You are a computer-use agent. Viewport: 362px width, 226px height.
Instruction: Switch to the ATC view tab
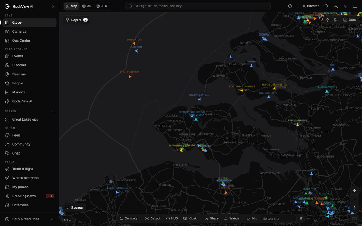click(102, 6)
